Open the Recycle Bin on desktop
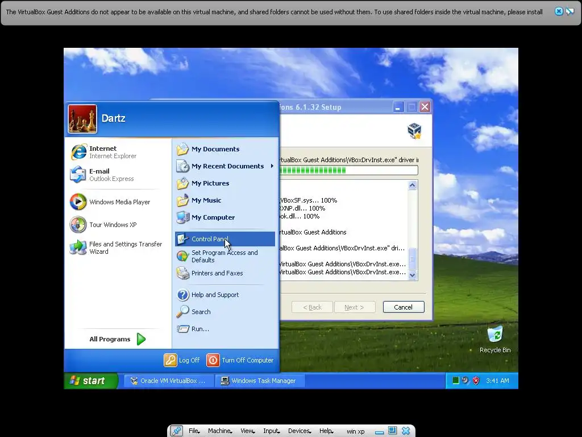Screen dimensions: 582x437 (x=495, y=339)
